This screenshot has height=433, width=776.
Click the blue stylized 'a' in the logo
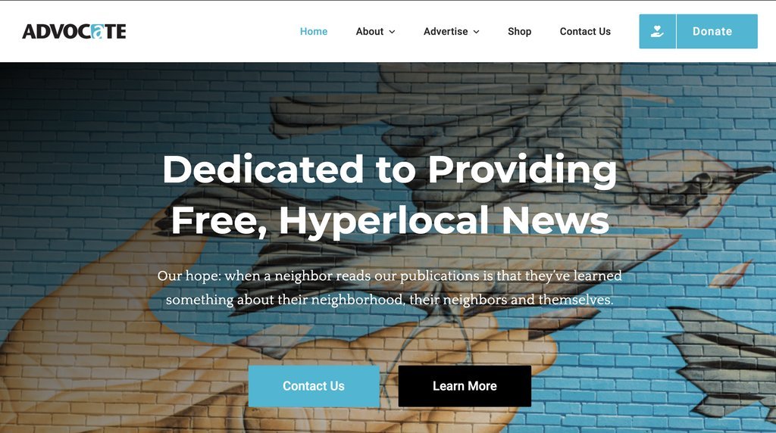[x=98, y=32]
